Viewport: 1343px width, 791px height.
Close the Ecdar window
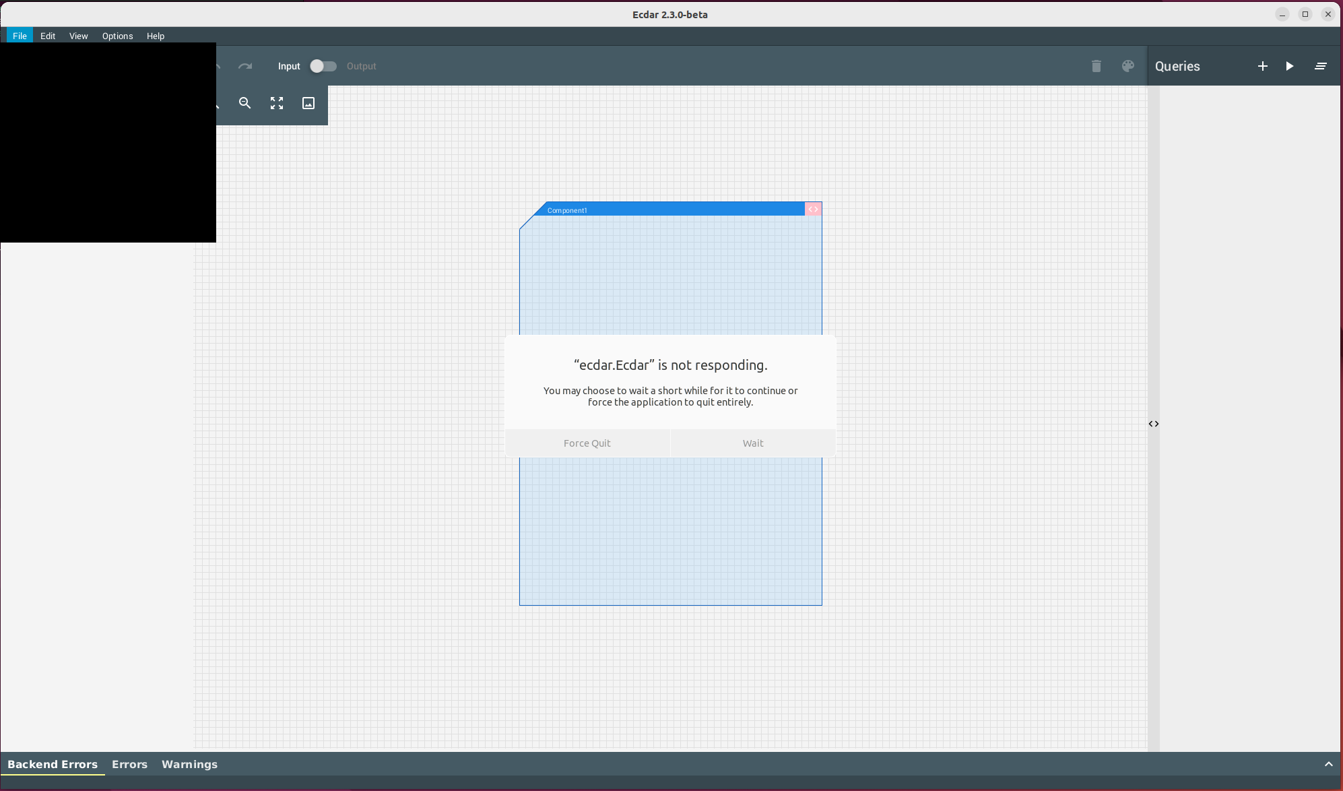[x=1328, y=14]
